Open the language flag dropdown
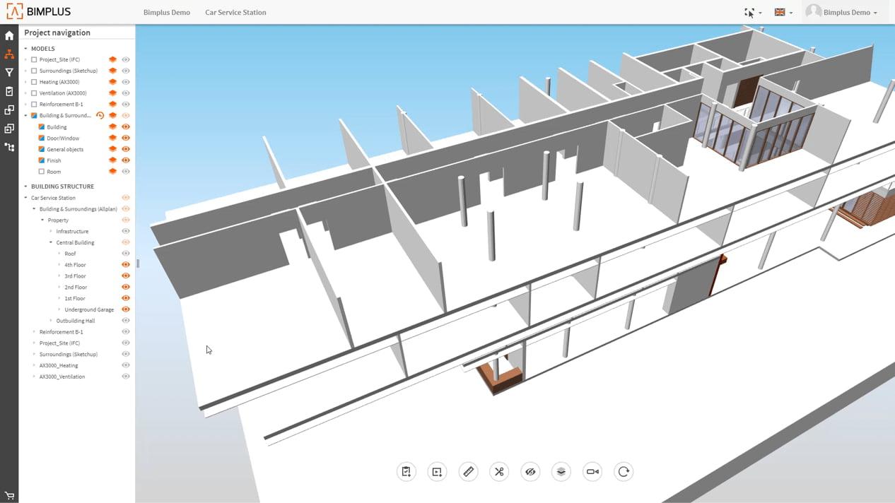Image resolution: width=895 pixels, height=503 pixels. 783,12
